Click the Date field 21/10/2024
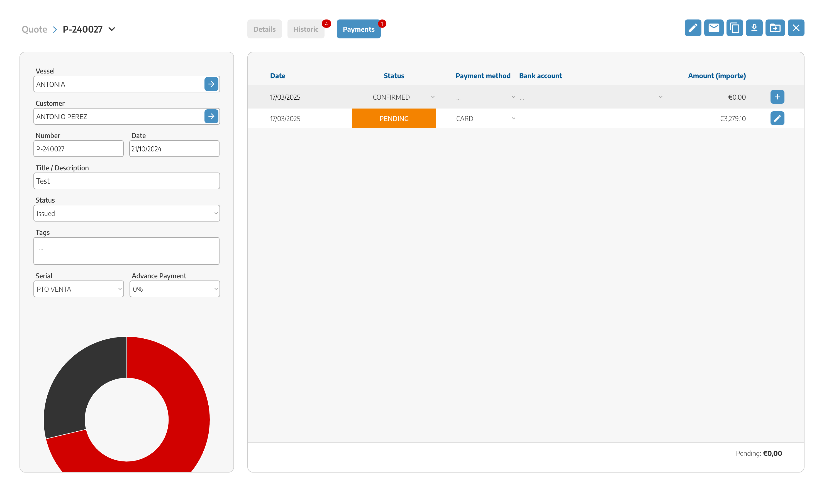Viewport: 824px width, 492px height. pos(174,149)
